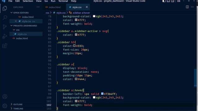198x111 pixels.
Task: Open the #444 color swatch on line 95
Action: [x=76, y=79]
